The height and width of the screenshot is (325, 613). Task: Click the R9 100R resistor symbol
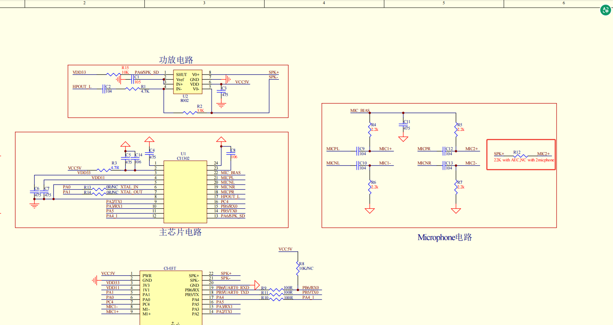pos(276,289)
